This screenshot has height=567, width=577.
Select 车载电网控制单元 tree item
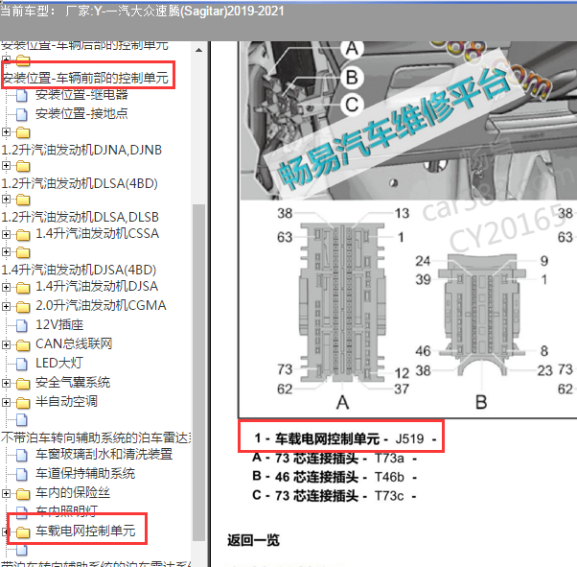pos(85,531)
